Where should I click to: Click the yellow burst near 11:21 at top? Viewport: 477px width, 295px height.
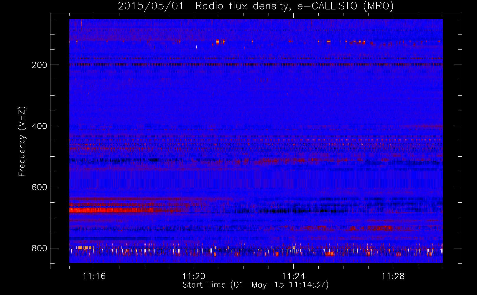[220, 42]
